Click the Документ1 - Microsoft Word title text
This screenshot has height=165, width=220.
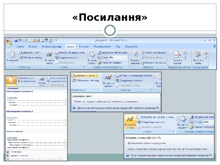[x=111, y=40]
